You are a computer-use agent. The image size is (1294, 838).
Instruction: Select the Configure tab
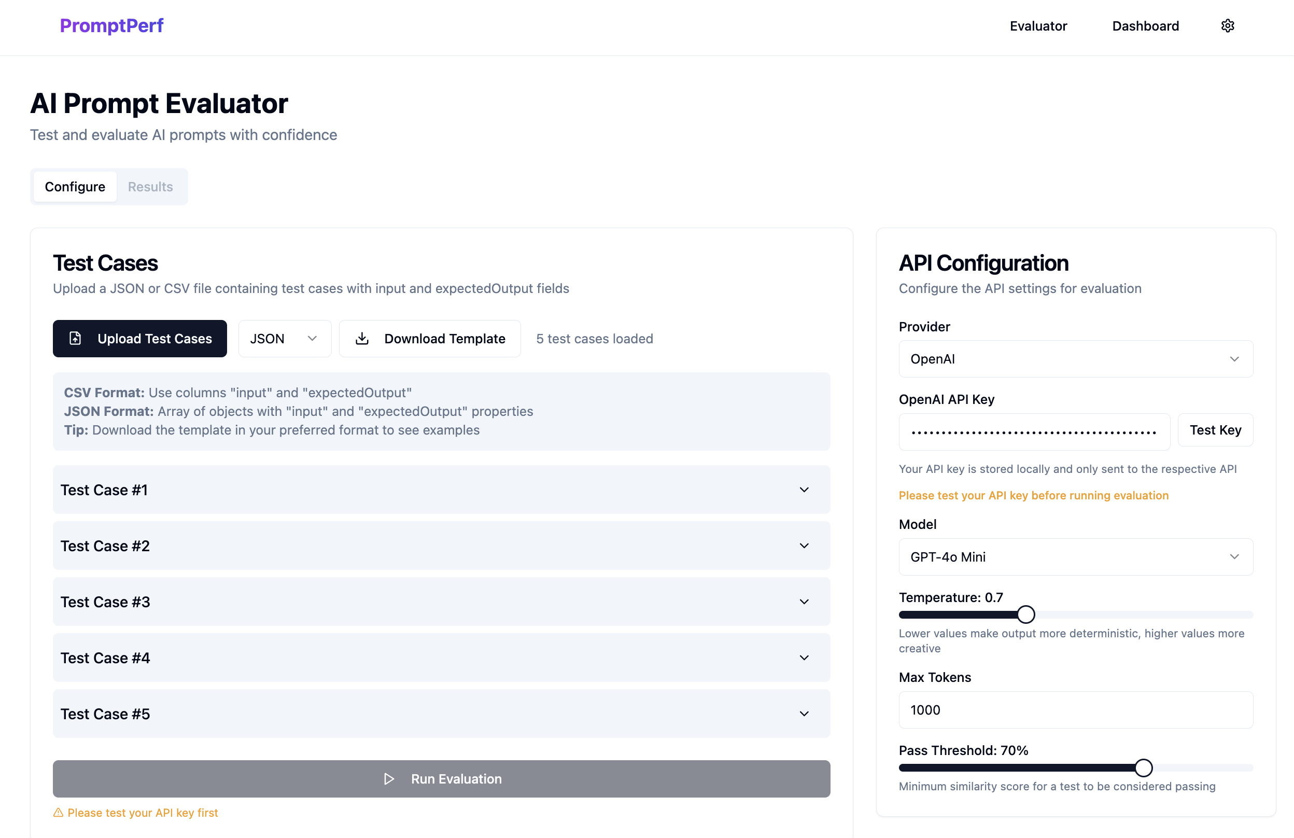coord(75,187)
